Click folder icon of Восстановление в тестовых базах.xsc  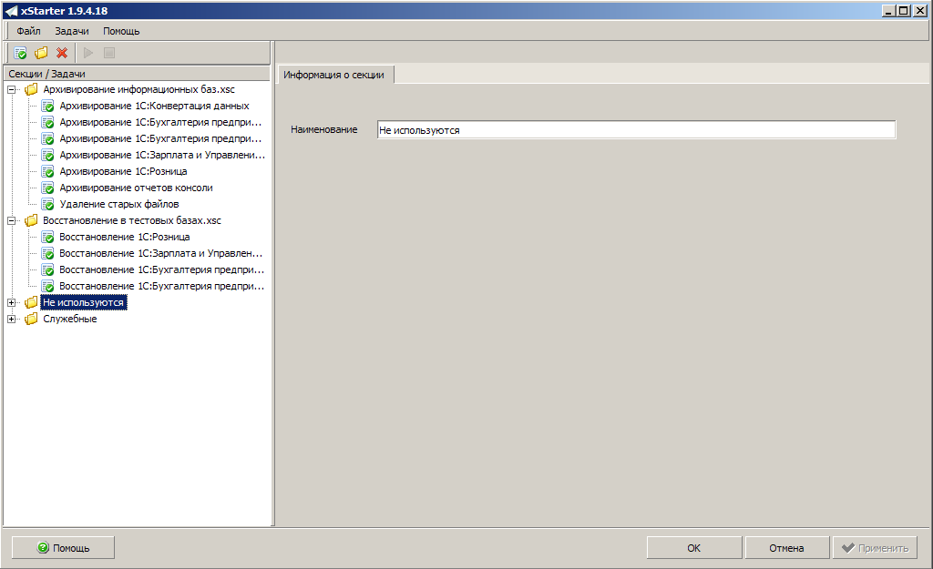pos(31,220)
